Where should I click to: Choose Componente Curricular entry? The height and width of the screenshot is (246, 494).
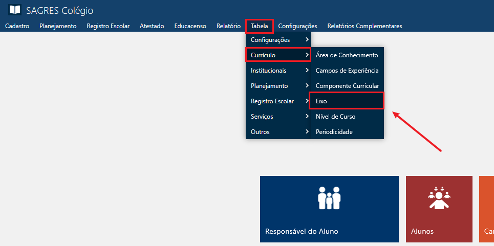coord(347,86)
